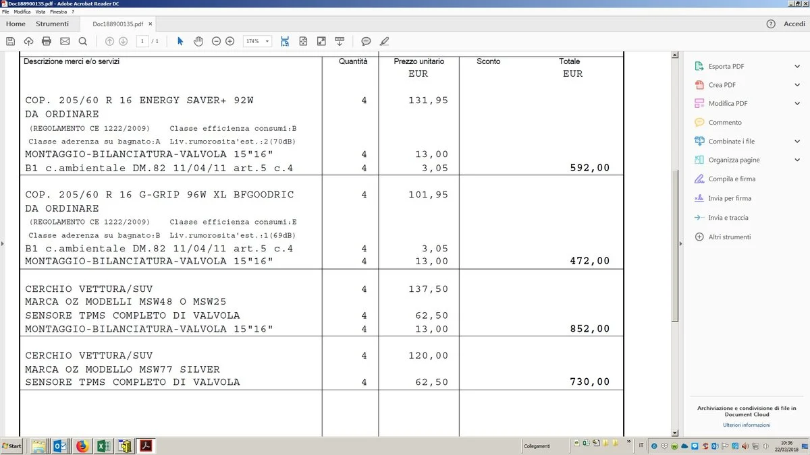Activate the selection arrow tool
The width and height of the screenshot is (810, 455).
click(180, 41)
